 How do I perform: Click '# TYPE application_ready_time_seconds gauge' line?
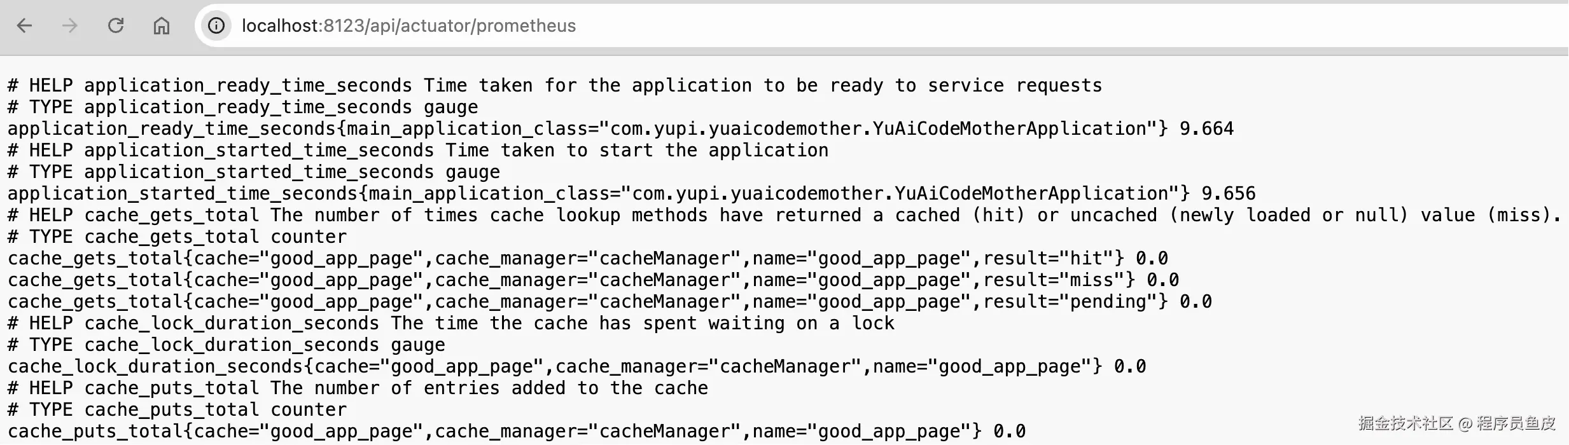[x=243, y=107]
